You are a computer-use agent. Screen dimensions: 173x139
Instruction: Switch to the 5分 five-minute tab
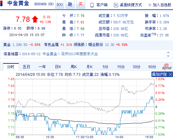(x=105, y=67)
